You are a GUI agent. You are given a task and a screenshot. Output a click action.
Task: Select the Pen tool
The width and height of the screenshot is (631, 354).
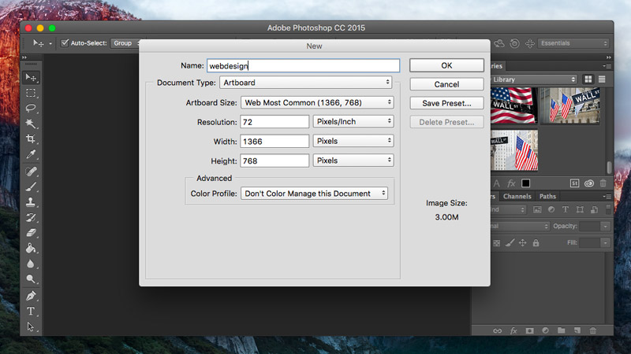(31, 296)
